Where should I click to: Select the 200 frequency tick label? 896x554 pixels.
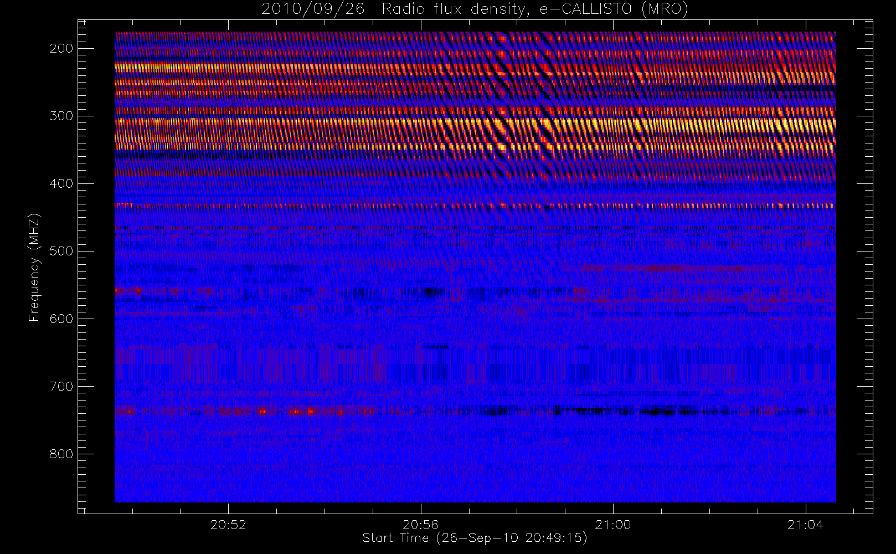click(x=61, y=48)
